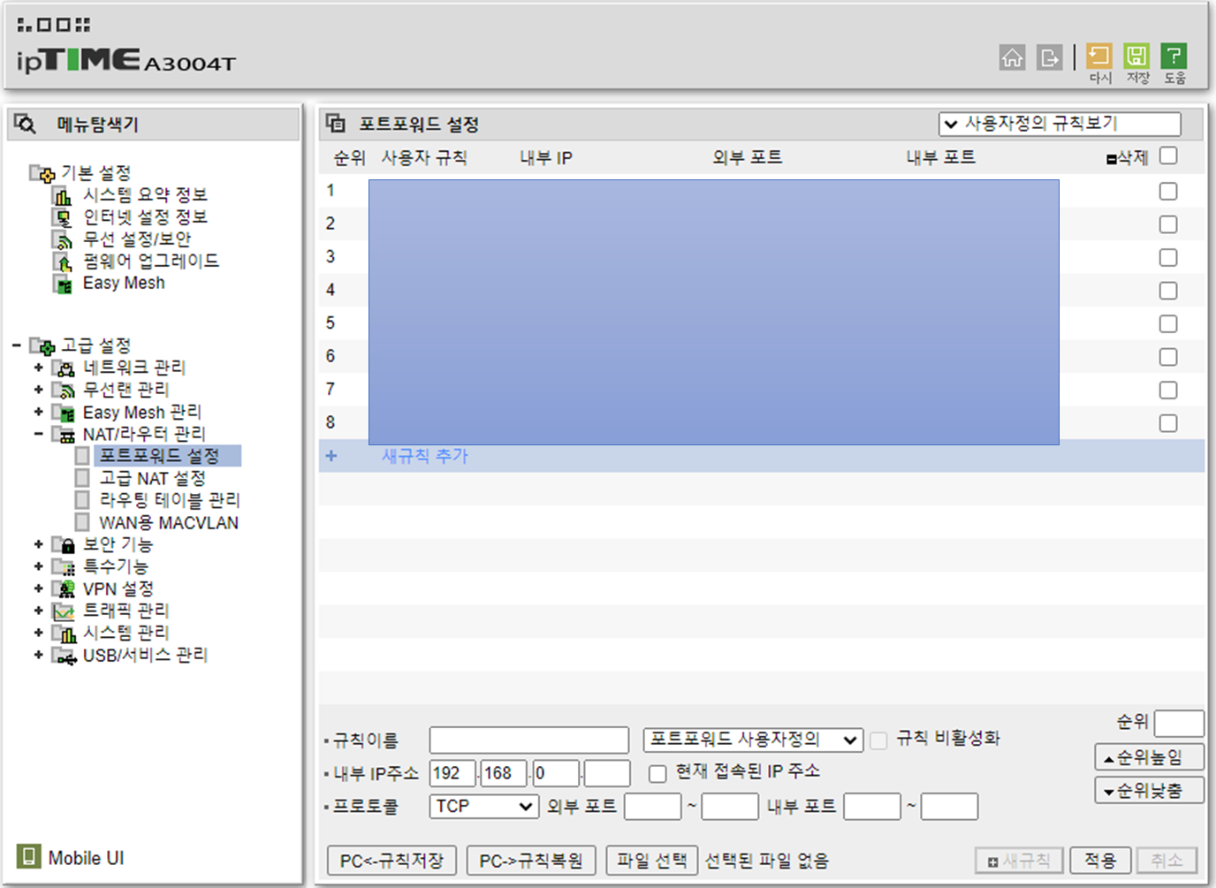Screen dimensions: 1216x888
Task: Open WAN용 MACVLAN settings
Action: pos(169,522)
